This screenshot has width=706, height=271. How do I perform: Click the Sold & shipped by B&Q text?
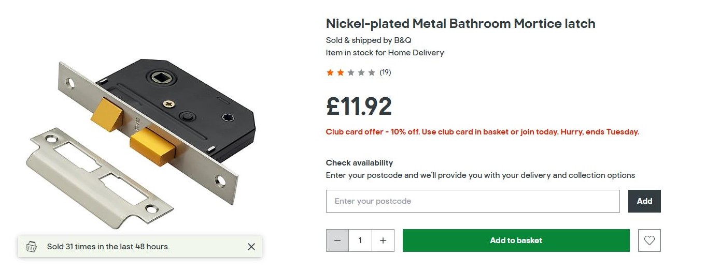click(x=369, y=40)
